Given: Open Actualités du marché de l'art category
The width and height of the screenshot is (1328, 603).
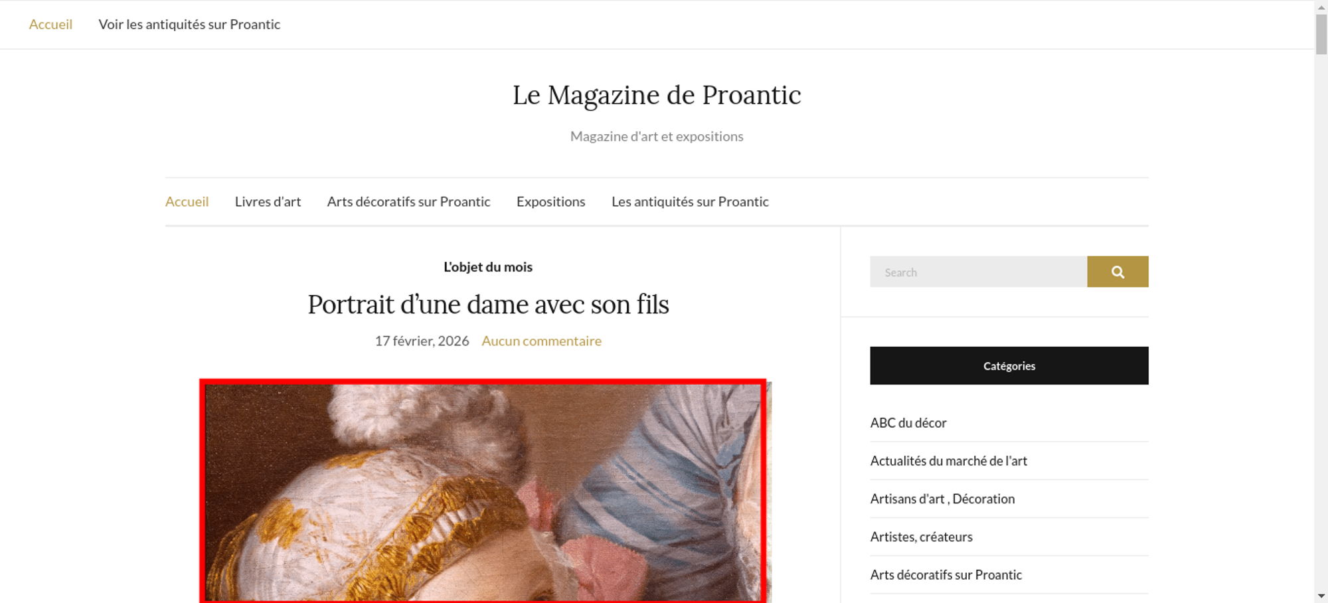Looking at the screenshot, I should (948, 460).
